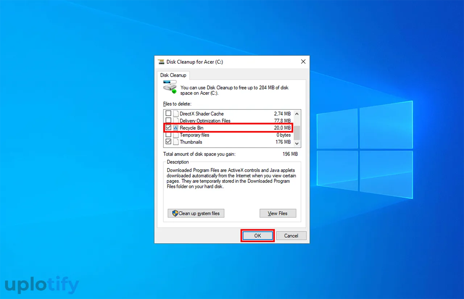The height and width of the screenshot is (299, 464).
Task: Select the DirectX Shader Cache row text
Action: point(202,114)
